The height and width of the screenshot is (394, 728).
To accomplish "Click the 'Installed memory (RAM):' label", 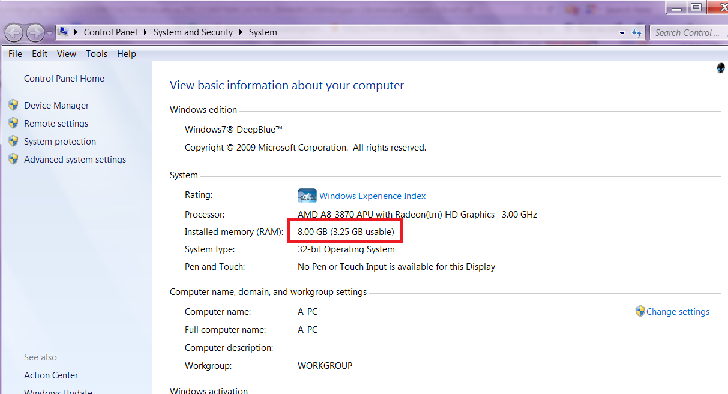I will point(234,232).
